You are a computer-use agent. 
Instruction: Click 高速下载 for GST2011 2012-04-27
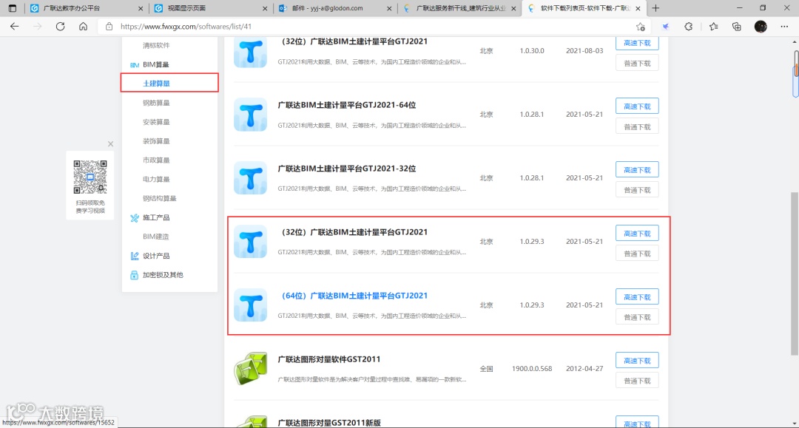(x=637, y=360)
